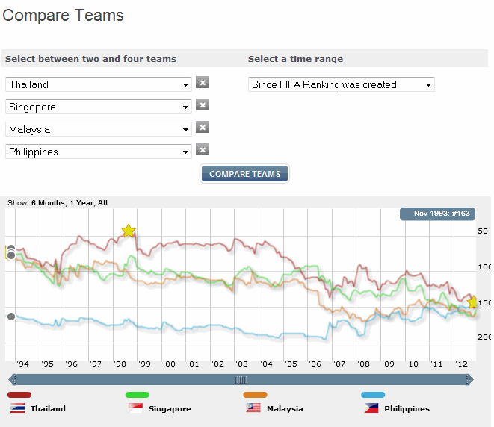Click the 50 rank axis label
The image size is (494, 427).
(x=483, y=231)
